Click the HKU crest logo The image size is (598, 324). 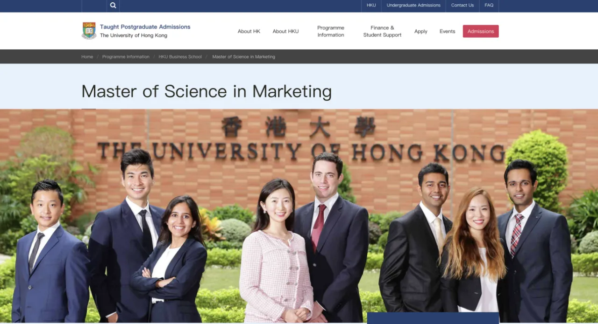click(89, 31)
